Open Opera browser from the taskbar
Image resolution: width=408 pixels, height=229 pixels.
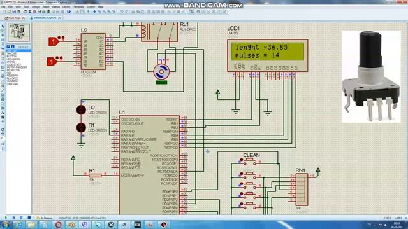point(58,225)
